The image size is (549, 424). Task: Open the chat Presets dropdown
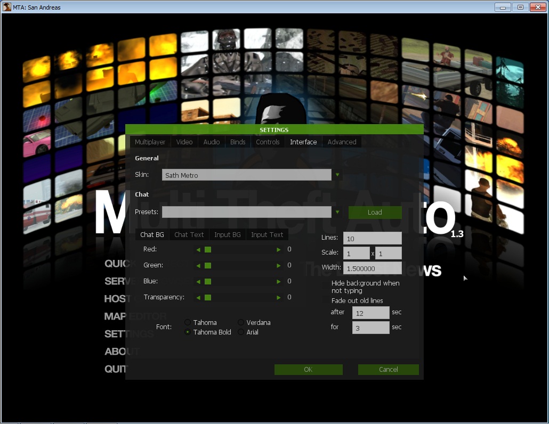click(337, 212)
